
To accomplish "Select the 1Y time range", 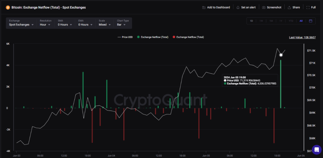I will 281,21.
